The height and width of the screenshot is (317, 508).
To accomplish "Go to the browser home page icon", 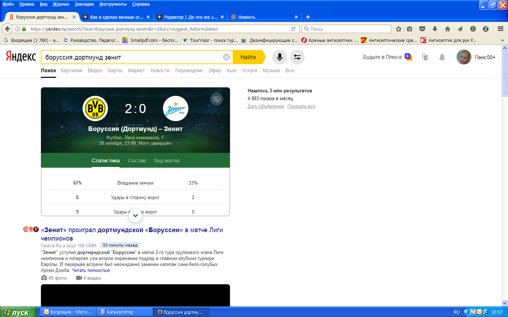I will (x=447, y=29).
